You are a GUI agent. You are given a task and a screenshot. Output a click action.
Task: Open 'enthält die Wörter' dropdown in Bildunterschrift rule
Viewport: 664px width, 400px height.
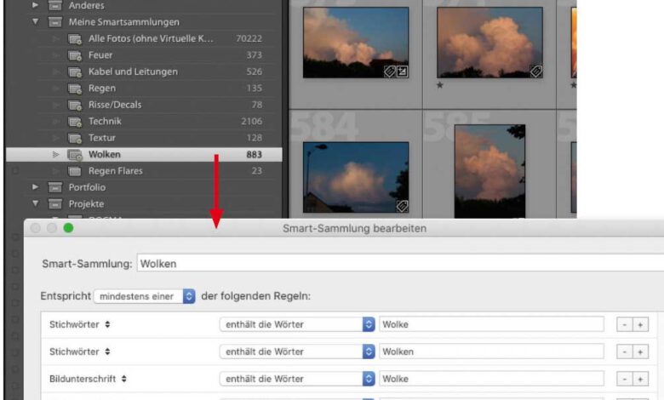point(297,379)
